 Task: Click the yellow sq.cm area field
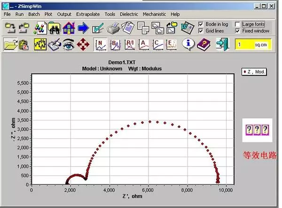point(253,45)
